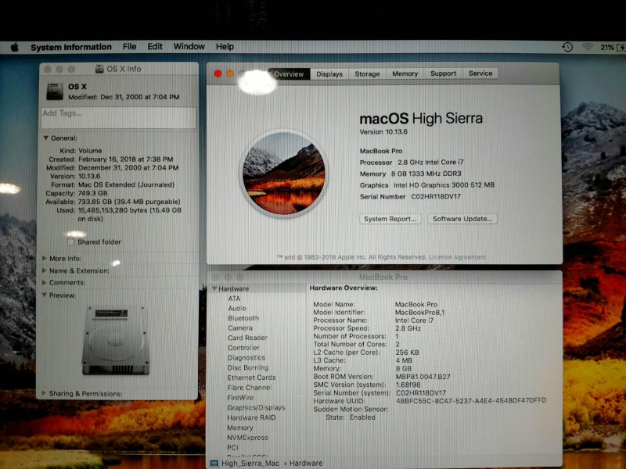This screenshot has width=626, height=469.
Task: Open the Time Machine menu bar icon
Action: click(567, 47)
